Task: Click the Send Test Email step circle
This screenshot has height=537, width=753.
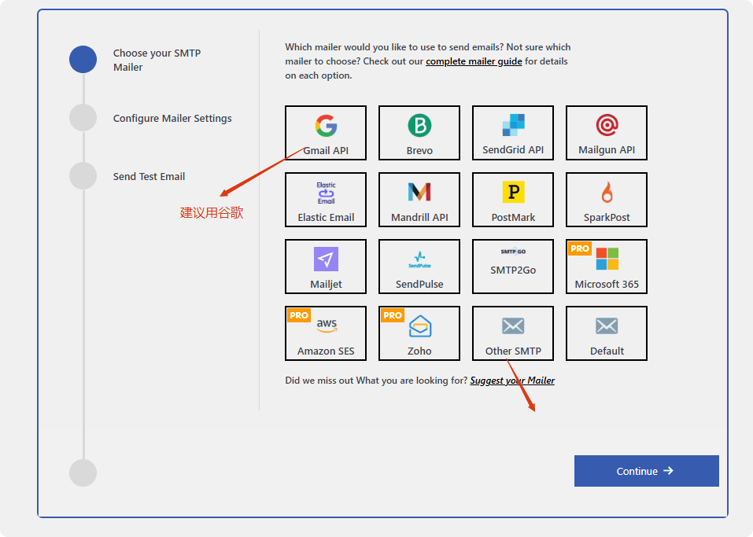Action: (x=83, y=175)
